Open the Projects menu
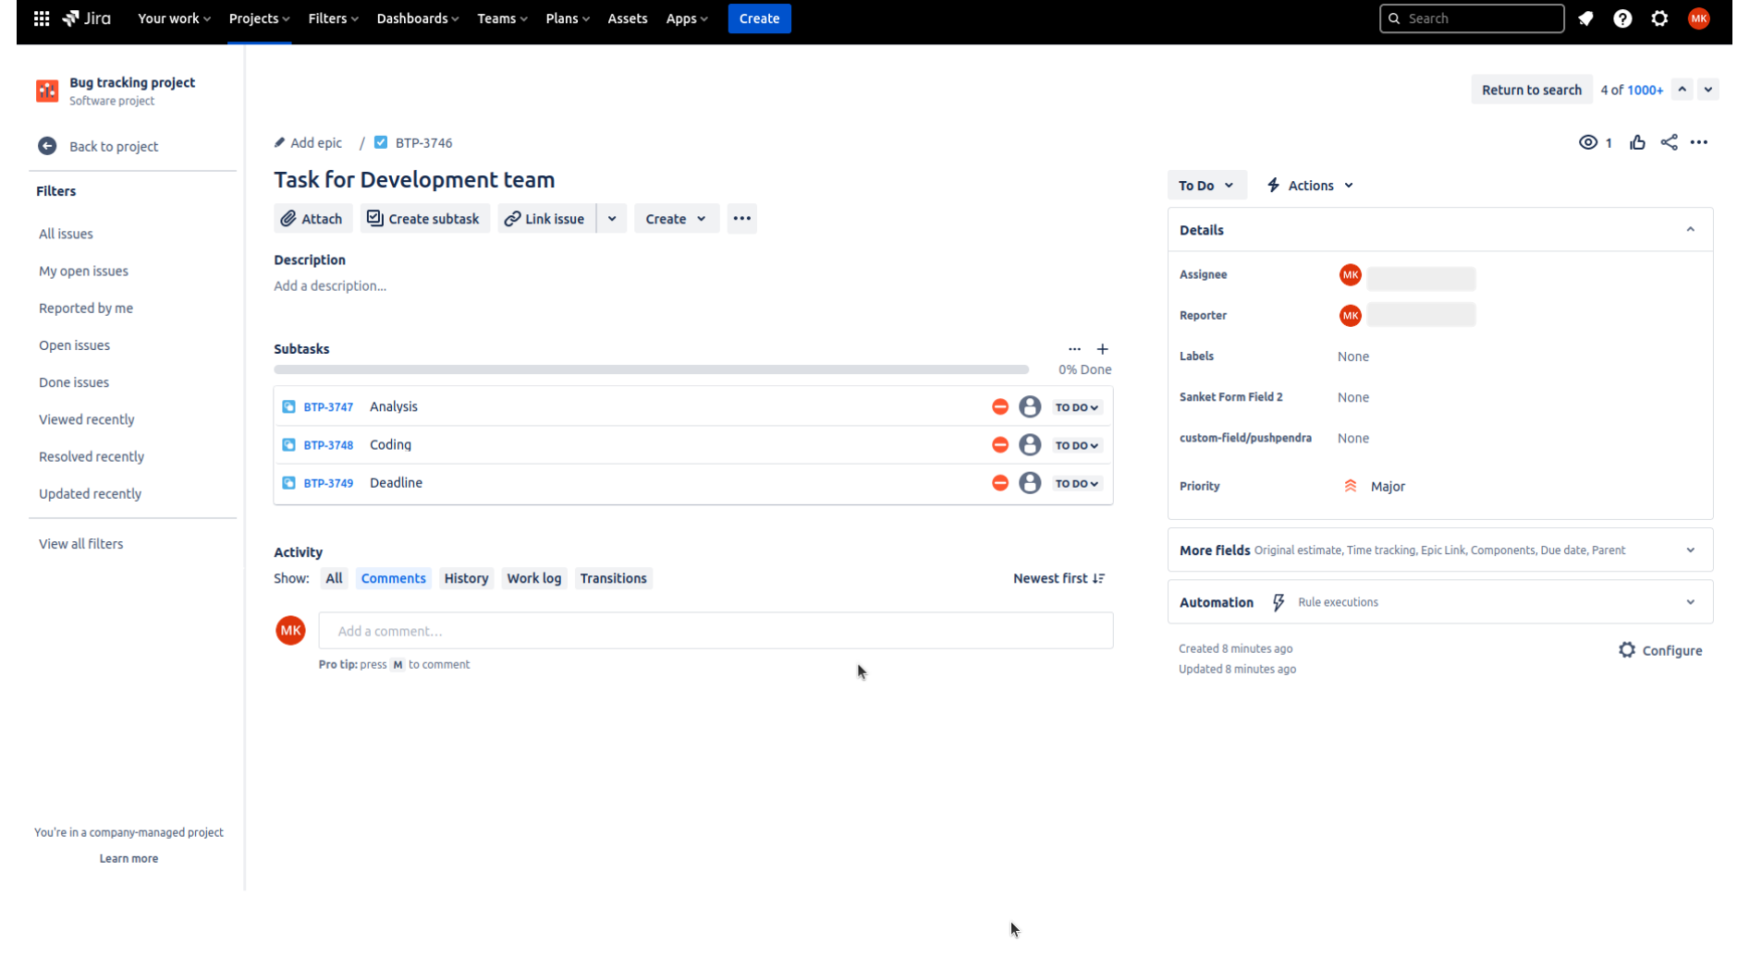 259,18
